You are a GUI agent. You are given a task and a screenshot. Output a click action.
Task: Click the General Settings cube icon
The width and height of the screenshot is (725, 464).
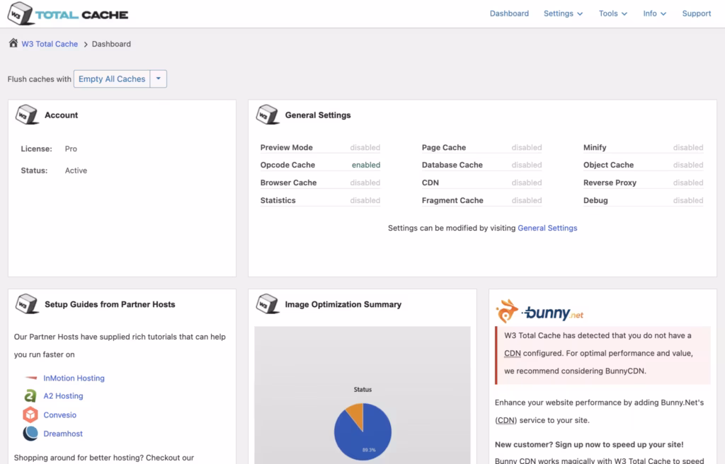(267, 115)
